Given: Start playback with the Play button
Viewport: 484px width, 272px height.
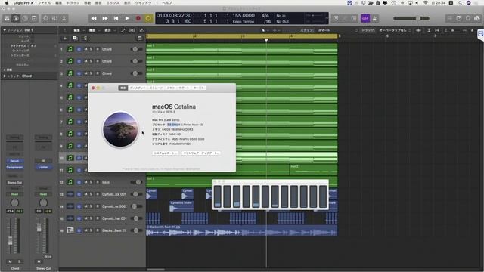Looking at the screenshot, I should click(x=127, y=18).
